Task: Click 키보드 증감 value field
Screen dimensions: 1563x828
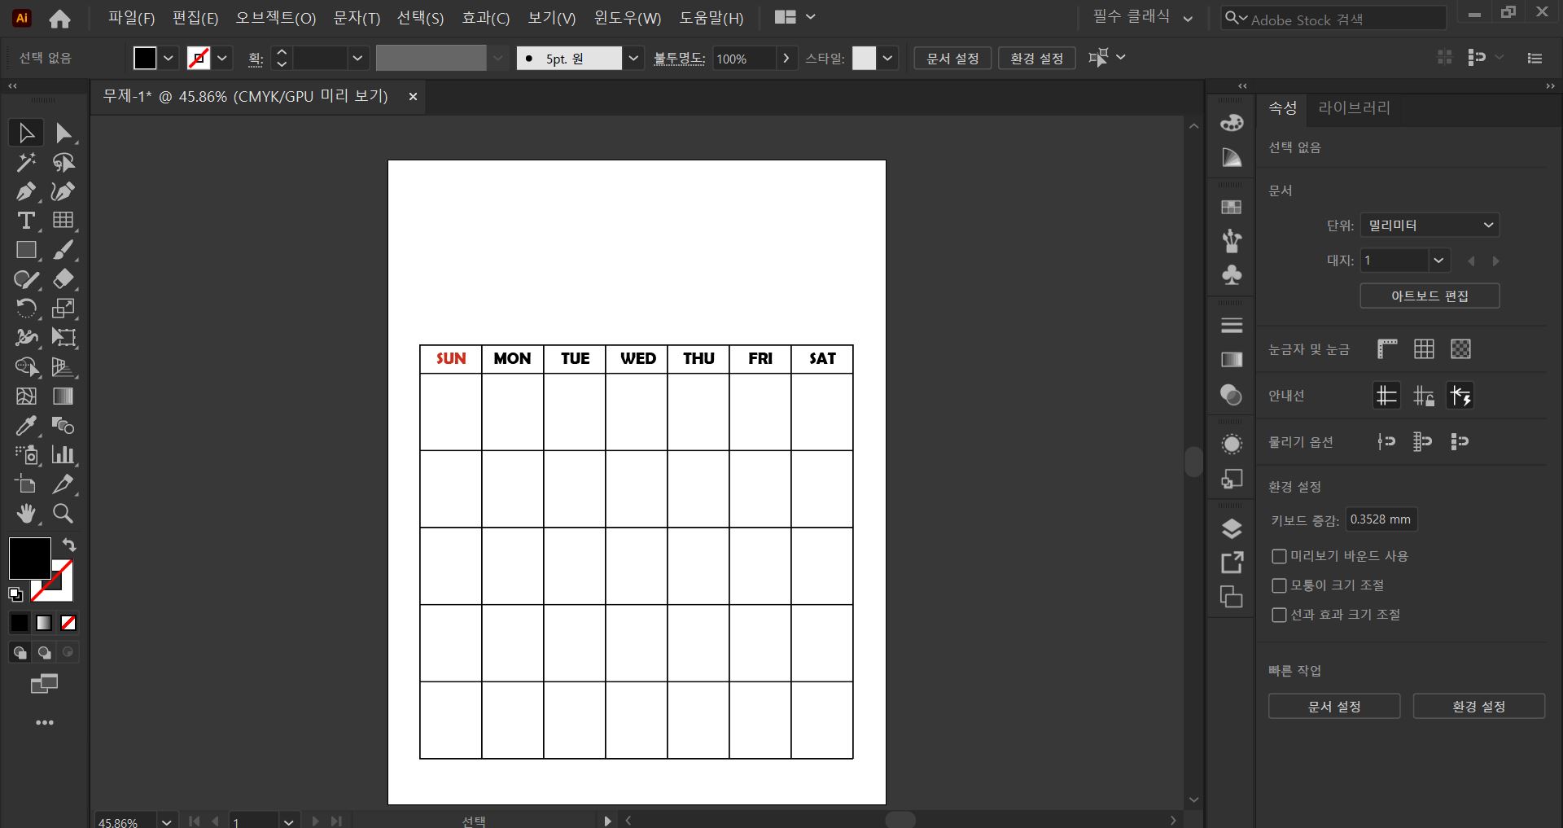Action: 1381,519
